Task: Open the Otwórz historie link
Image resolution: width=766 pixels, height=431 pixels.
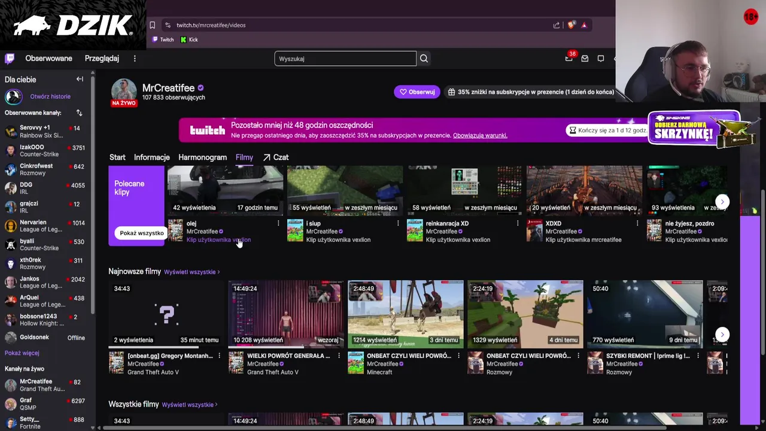Action: pos(50,96)
